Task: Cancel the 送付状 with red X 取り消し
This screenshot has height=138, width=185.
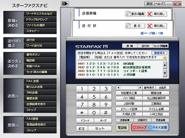Action: (x=157, y=26)
